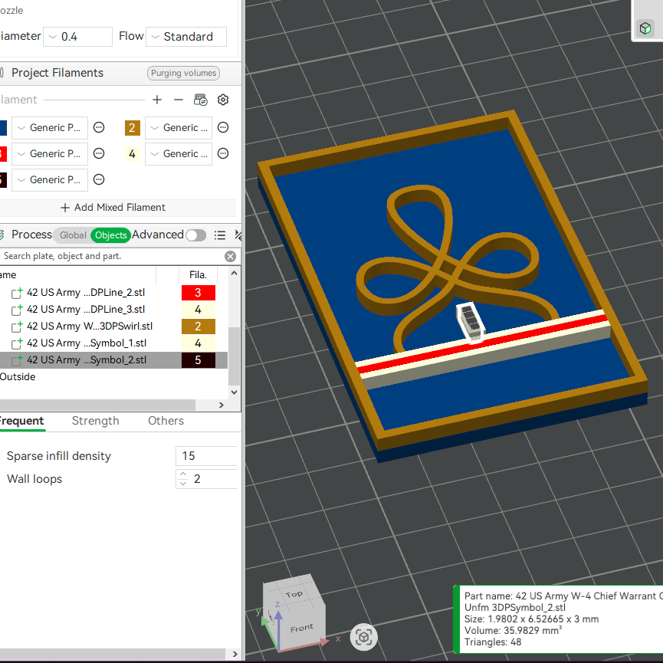Add a new filament with plus icon
Viewport: 663px width, 663px height.
(x=157, y=100)
